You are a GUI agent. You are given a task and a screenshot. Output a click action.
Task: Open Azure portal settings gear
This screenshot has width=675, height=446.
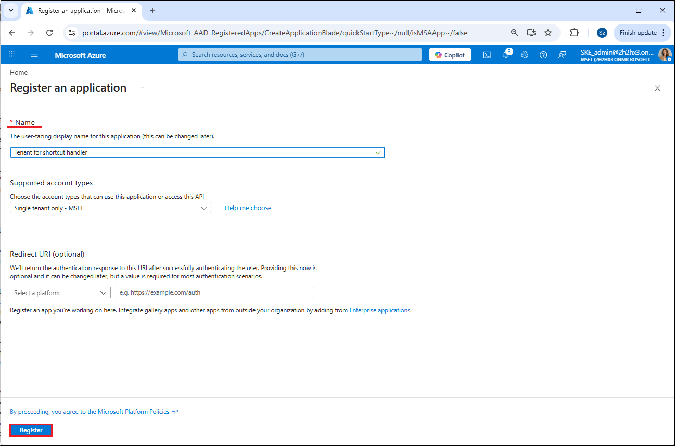(525, 55)
